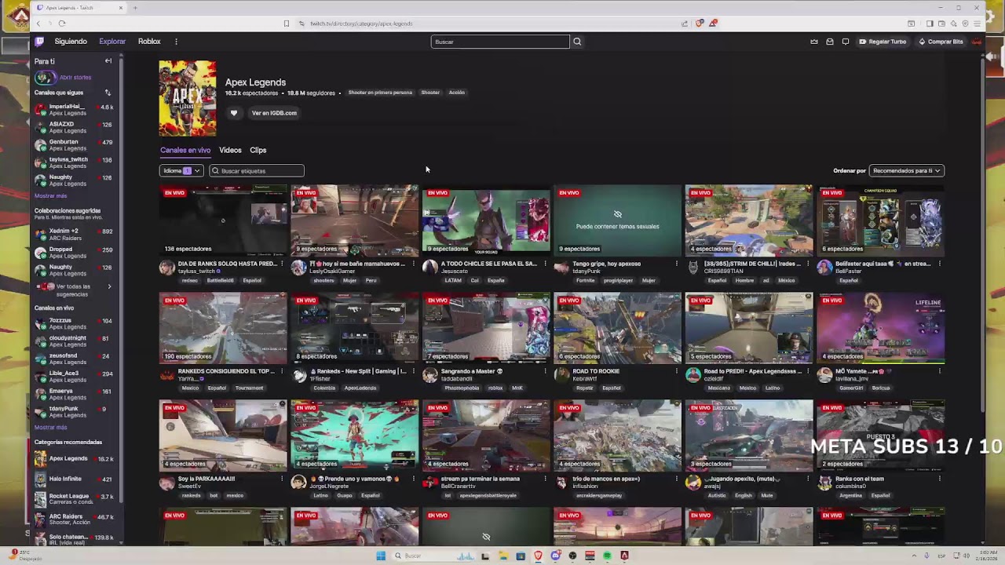Open the user avatar menu top right

click(x=976, y=42)
